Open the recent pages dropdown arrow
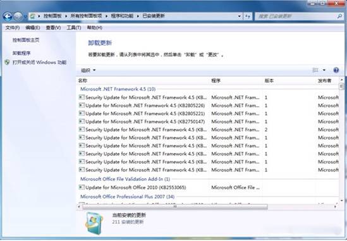This screenshot has height=241, width=347. pyautogui.click(x=25, y=16)
